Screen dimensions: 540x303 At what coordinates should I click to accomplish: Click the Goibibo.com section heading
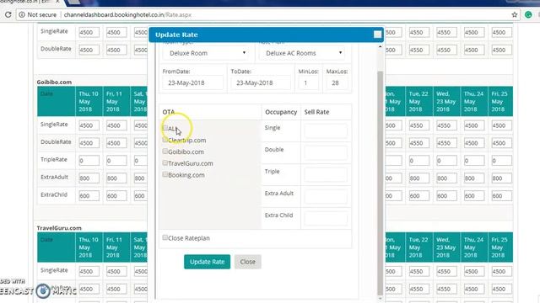54,82
